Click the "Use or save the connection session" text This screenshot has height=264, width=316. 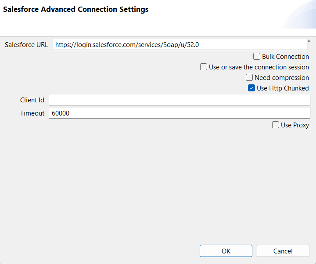(259, 67)
